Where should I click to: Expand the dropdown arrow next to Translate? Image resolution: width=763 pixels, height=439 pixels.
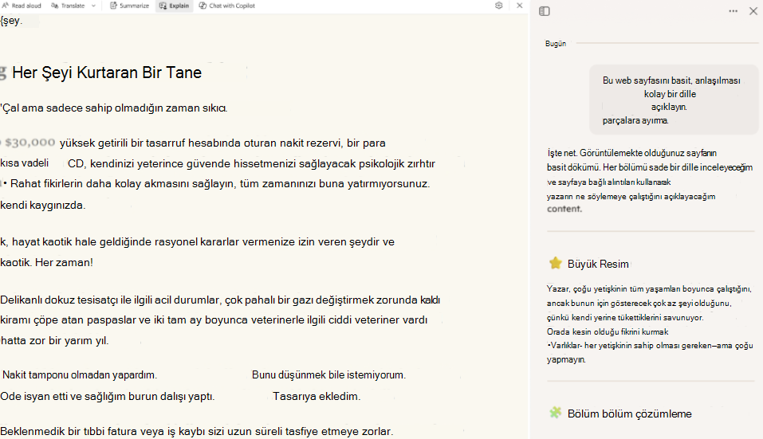pyautogui.click(x=93, y=6)
